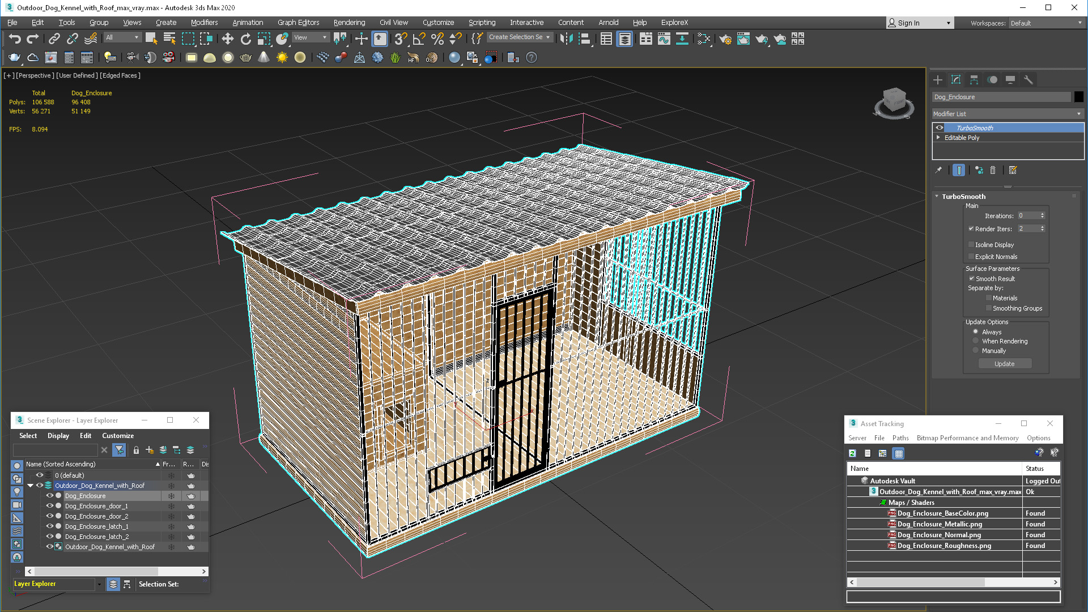
Task: Expand the Editable Poly modifier entry
Action: point(938,138)
